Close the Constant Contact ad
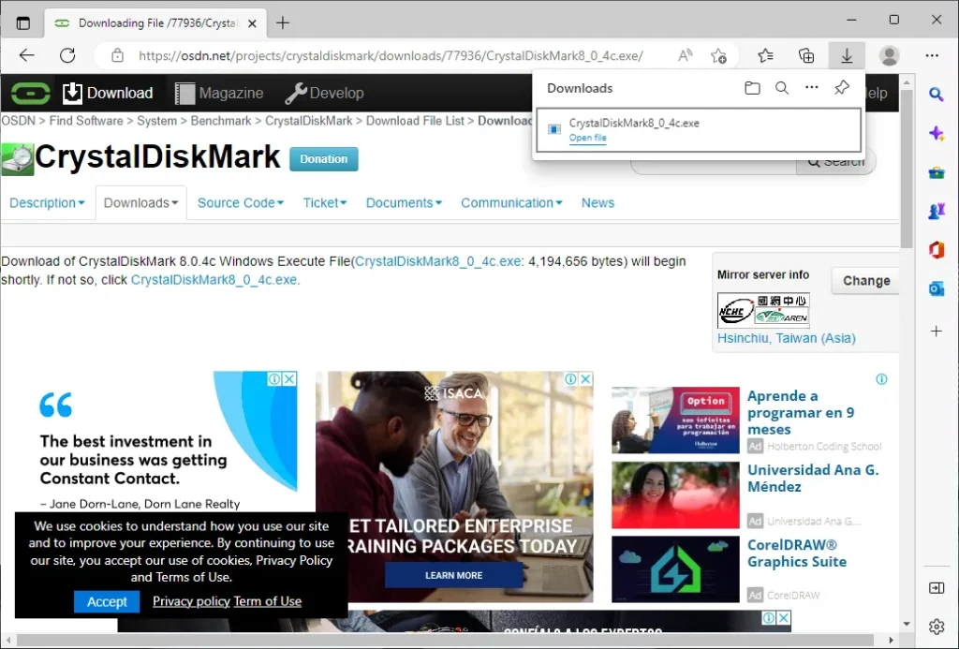 click(289, 379)
